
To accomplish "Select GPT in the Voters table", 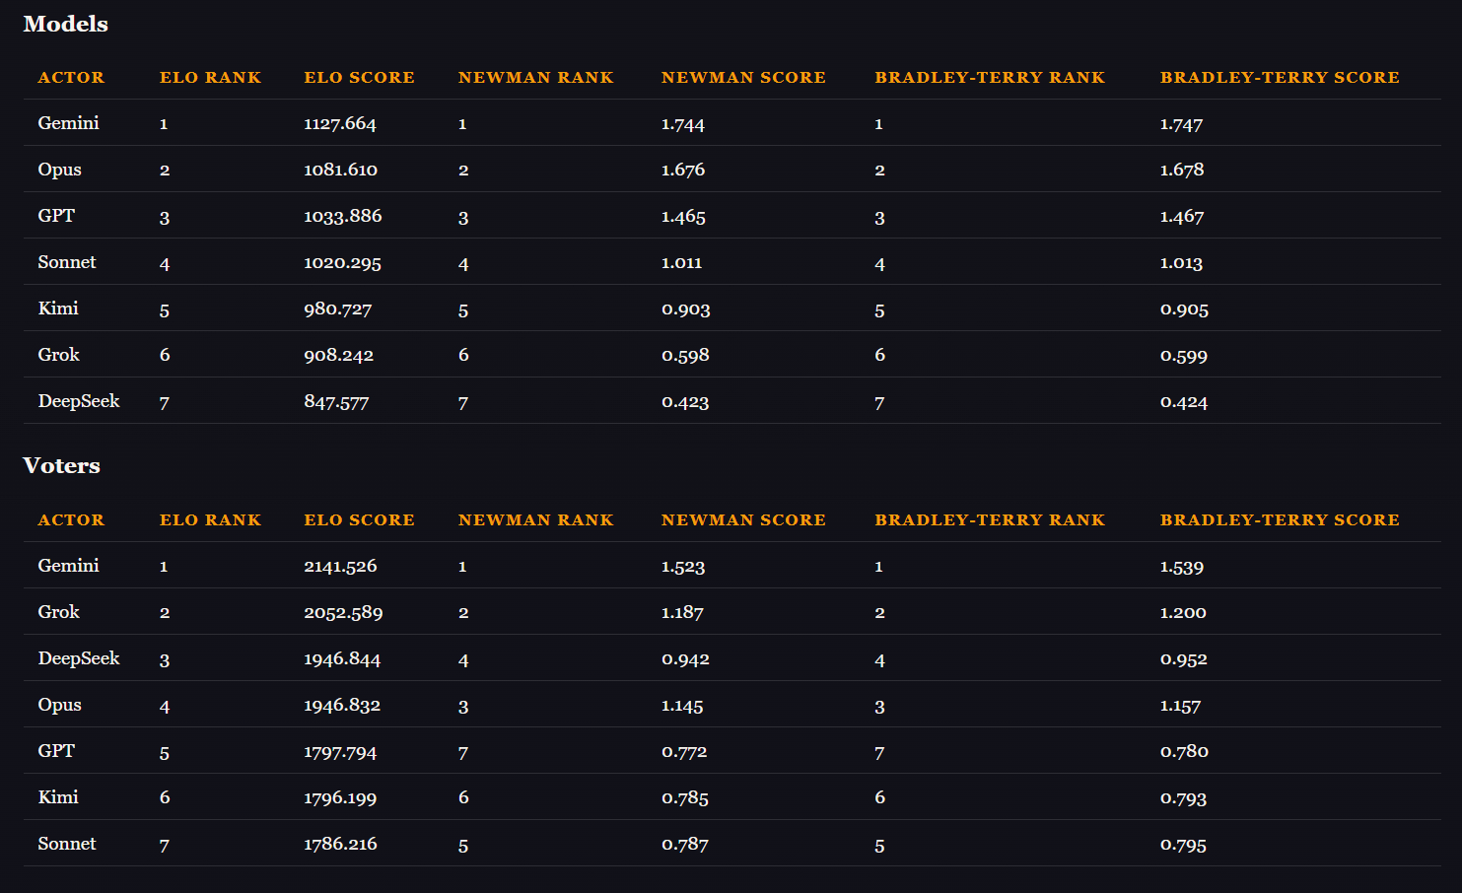I will pyautogui.click(x=56, y=751).
